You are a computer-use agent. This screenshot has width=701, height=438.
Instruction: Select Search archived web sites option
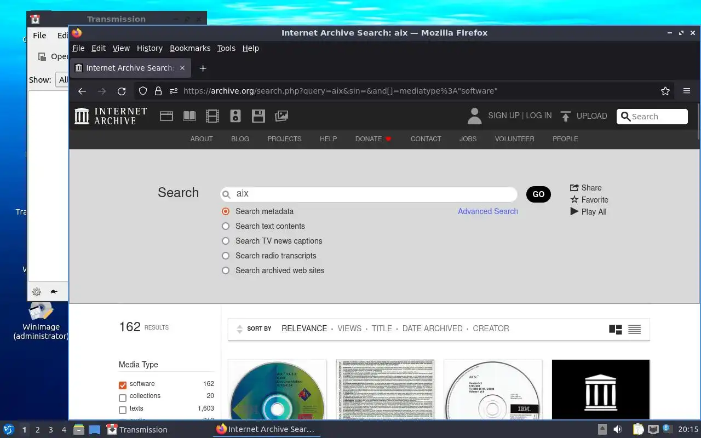[226, 270]
